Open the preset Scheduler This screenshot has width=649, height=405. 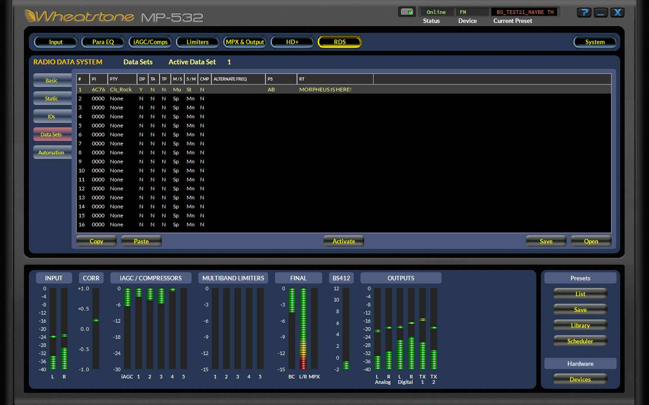coord(580,341)
